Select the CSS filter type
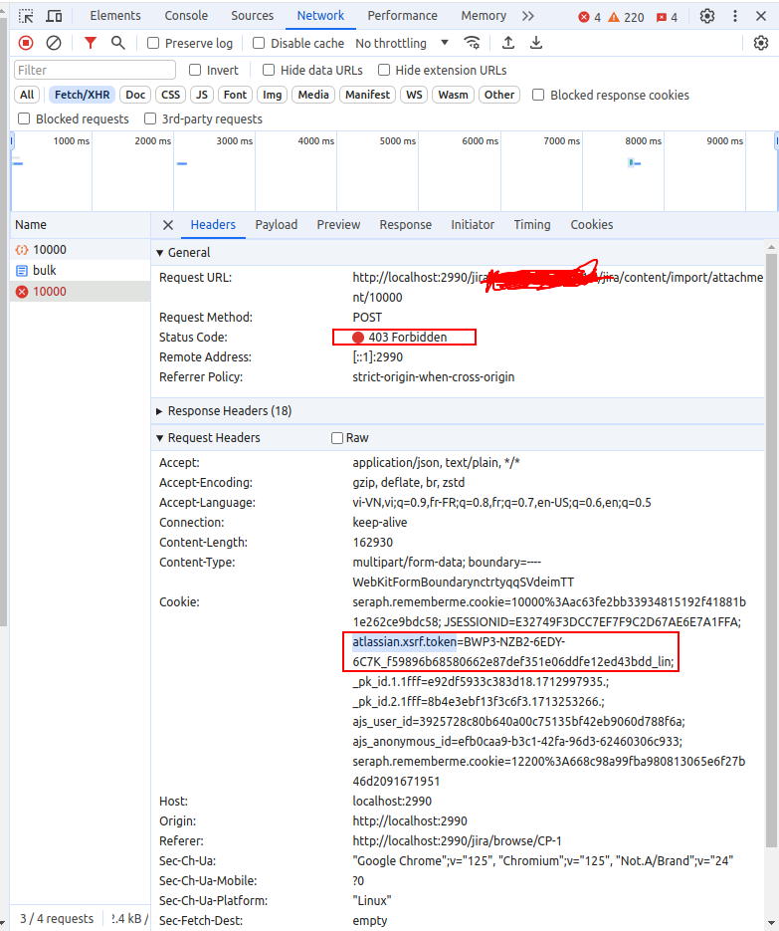The image size is (779, 931). [170, 95]
